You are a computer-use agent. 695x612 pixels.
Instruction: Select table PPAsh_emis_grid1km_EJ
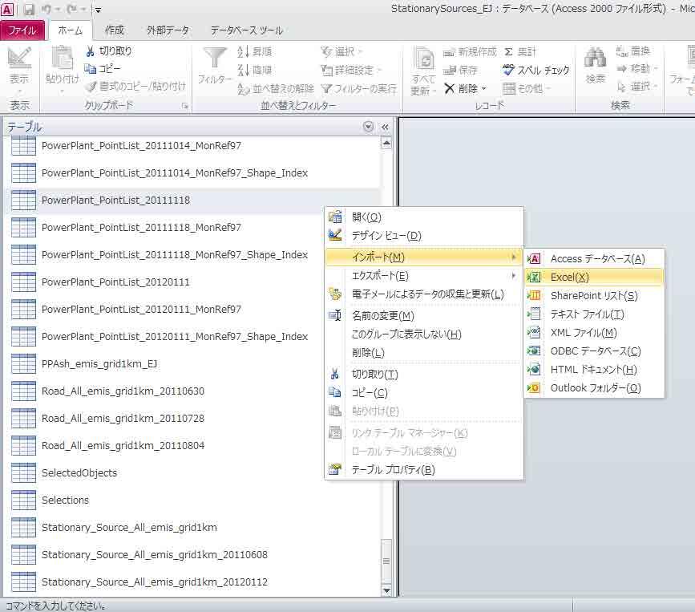click(x=99, y=363)
